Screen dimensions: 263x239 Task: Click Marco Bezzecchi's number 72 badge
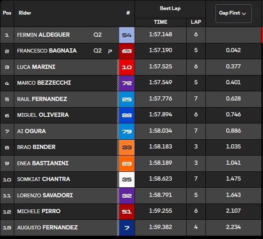pyautogui.click(x=127, y=83)
